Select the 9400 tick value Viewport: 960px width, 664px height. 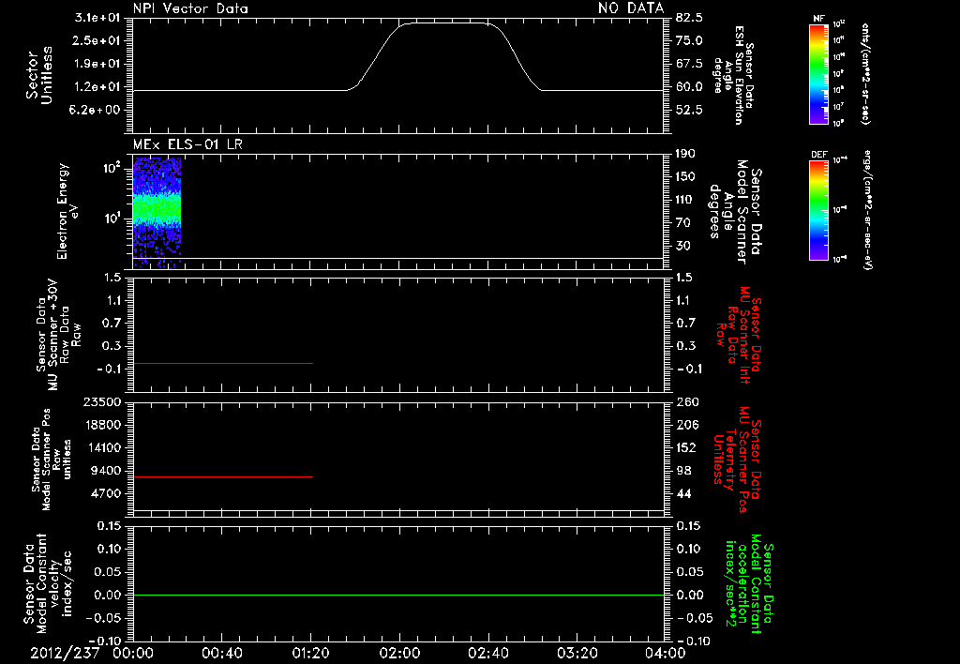[x=105, y=471]
